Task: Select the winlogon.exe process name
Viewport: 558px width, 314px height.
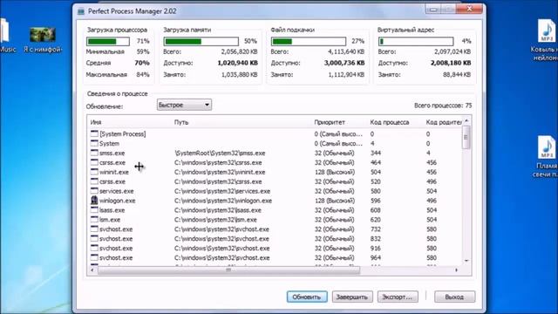Action: 118,201
